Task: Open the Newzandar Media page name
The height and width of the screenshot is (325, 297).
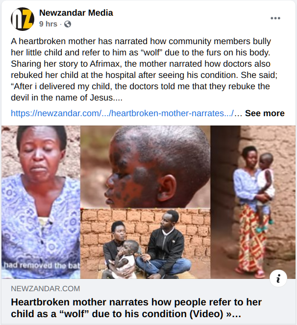Action: pyautogui.click(x=76, y=13)
